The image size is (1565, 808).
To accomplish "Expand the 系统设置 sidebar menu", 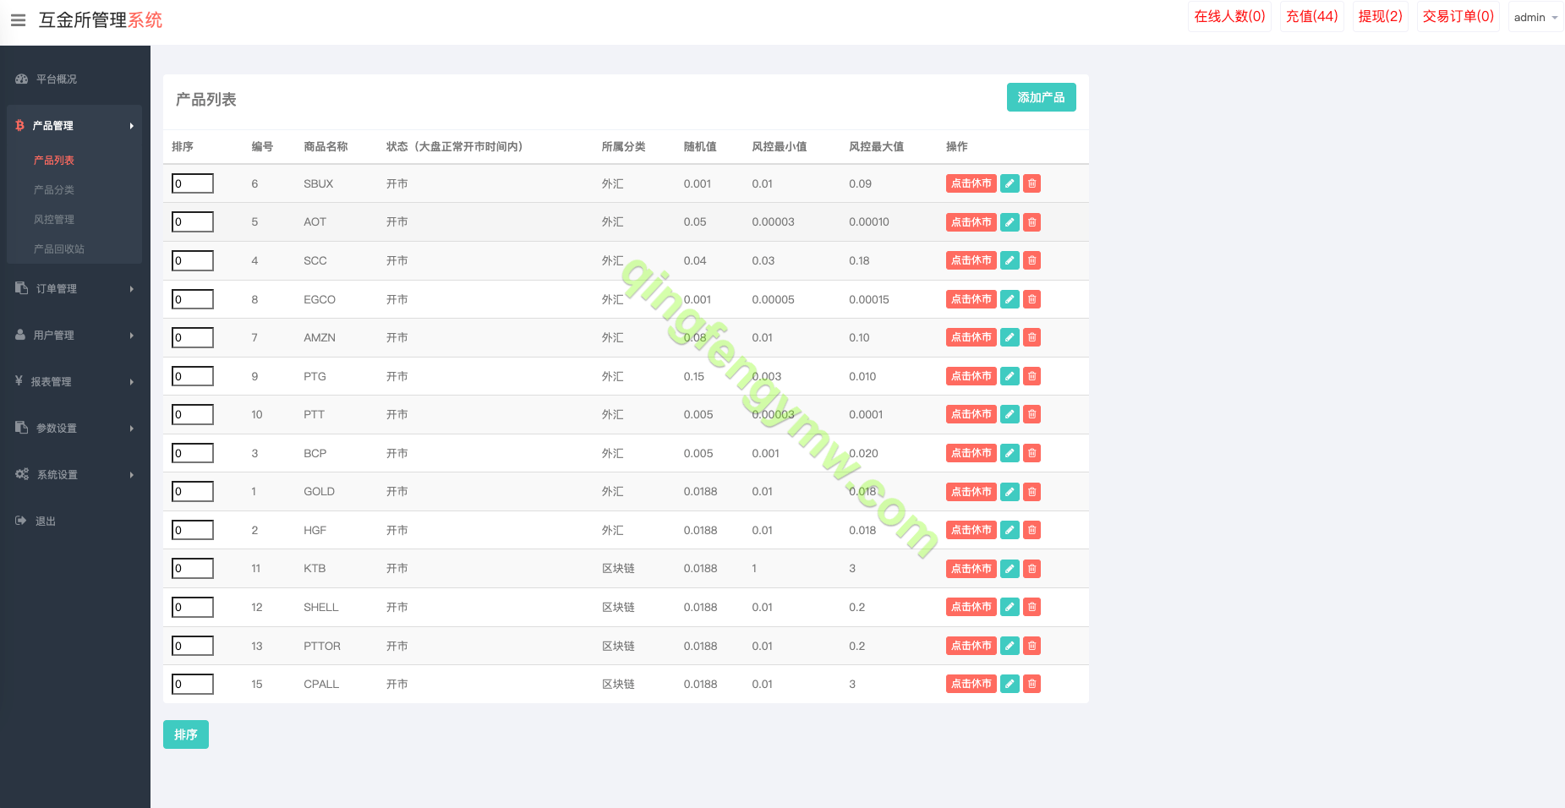I will click(x=74, y=474).
